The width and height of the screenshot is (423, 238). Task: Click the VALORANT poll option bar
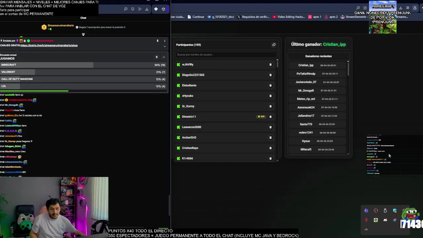84,72
